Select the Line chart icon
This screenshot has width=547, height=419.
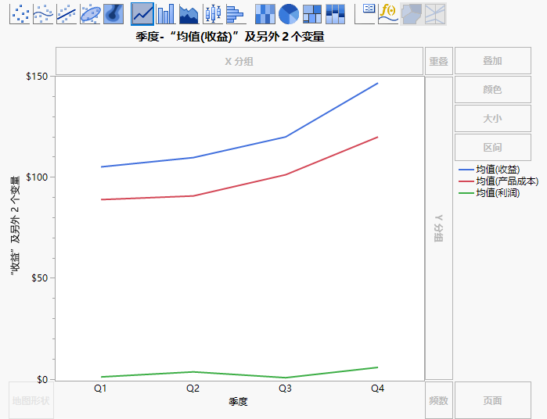tap(142, 14)
